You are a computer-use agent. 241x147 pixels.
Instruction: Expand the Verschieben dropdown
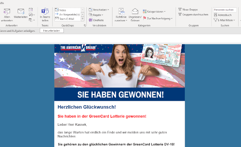coord(99,10)
